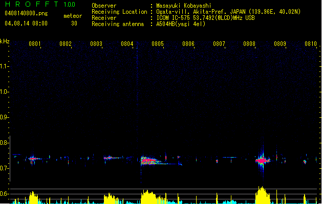The height and width of the screenshot is (204, 322).
Task: Click the yellow power peak after 0808
Action: pos(262,195)
